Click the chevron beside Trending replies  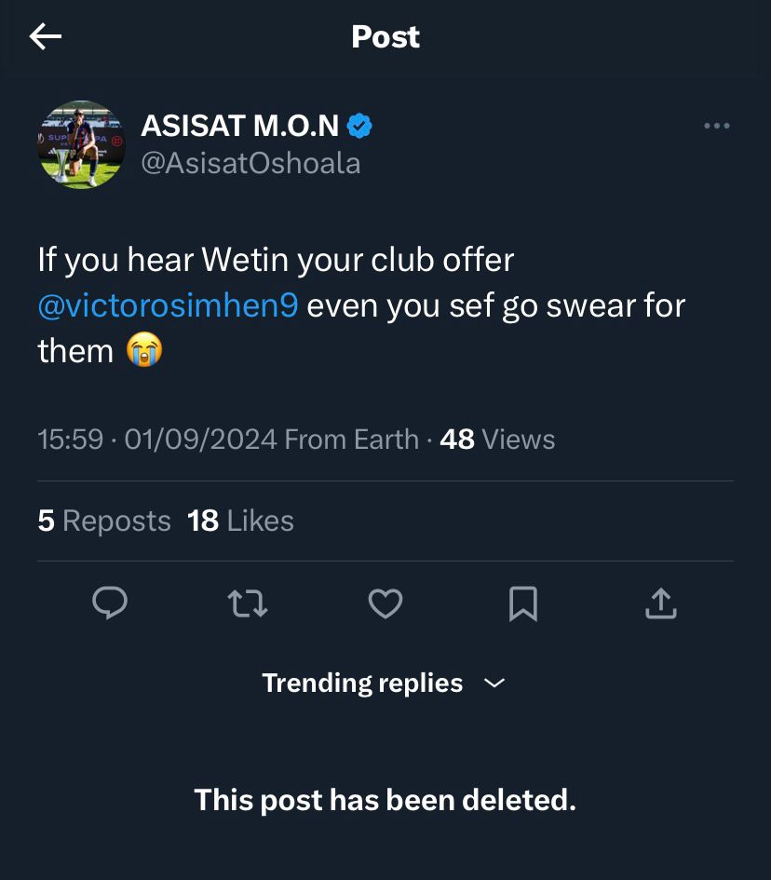[494, 684]
